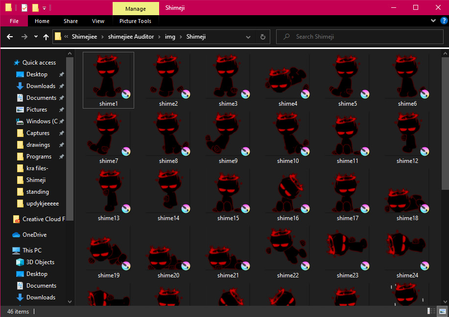Switch to the View ribbon tab
The width and height of the screenshot is (449, 317).
(98, 21)
